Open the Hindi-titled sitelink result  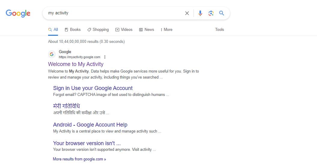click(x=66, y=106)
